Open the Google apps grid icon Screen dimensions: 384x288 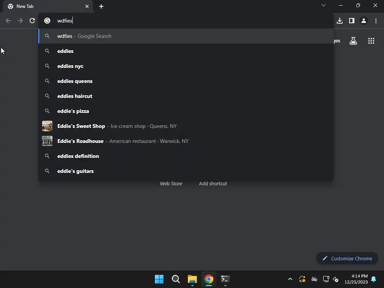371,41
